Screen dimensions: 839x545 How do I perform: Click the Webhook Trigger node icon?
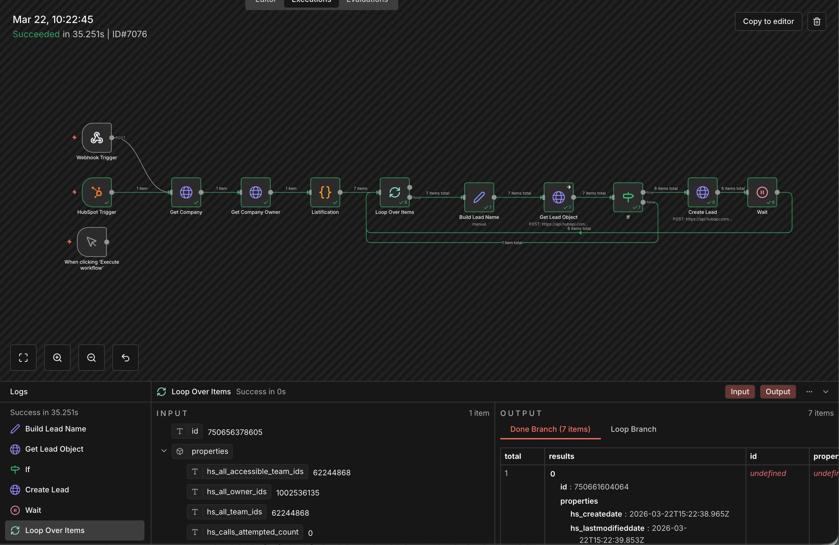click(97, 138)
